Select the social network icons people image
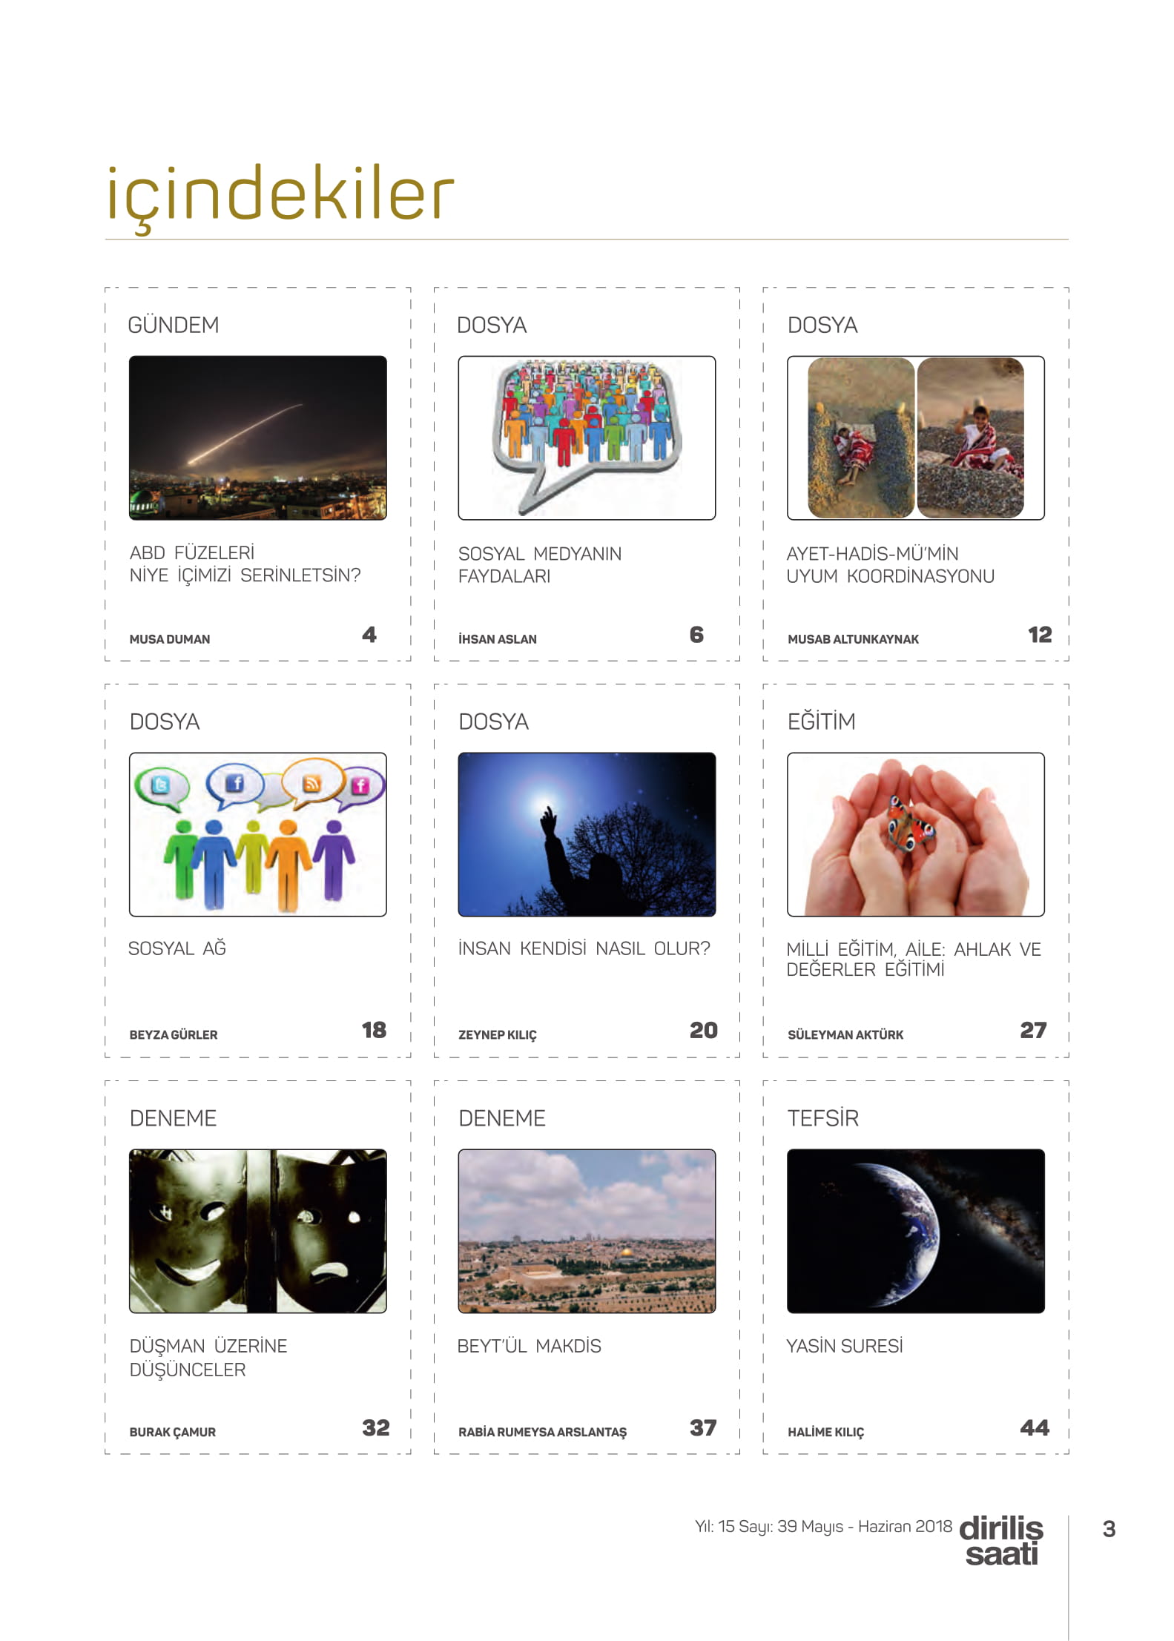 (x=257, y=834)
